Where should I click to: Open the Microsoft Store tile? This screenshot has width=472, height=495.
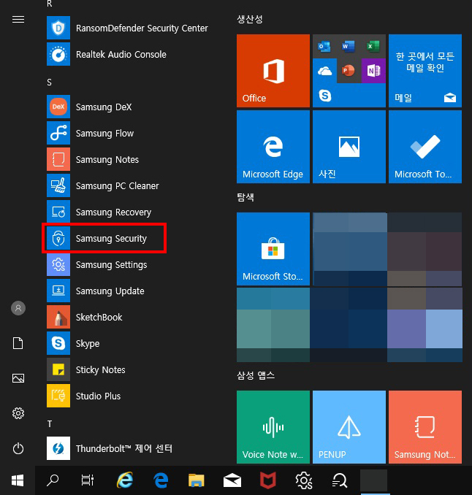tap(273, 249)
